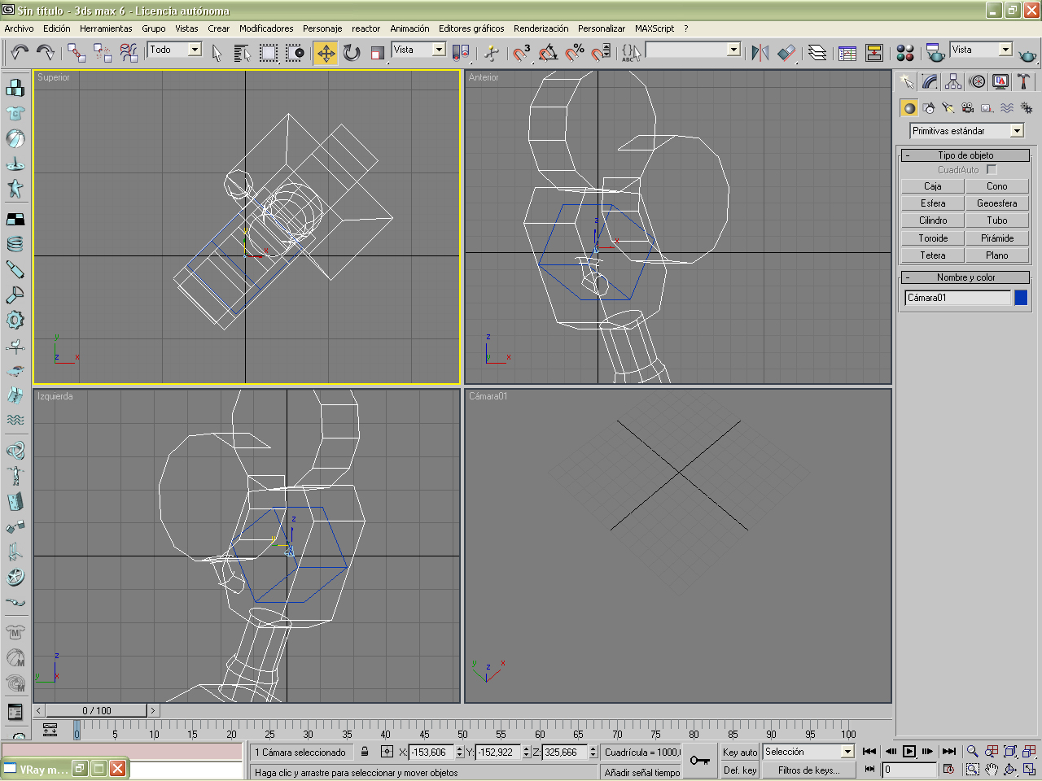Click the Pirámide primitive button
Viewport: 1042px width, 781px height.
pyautogui.click(x=997, y=238)
